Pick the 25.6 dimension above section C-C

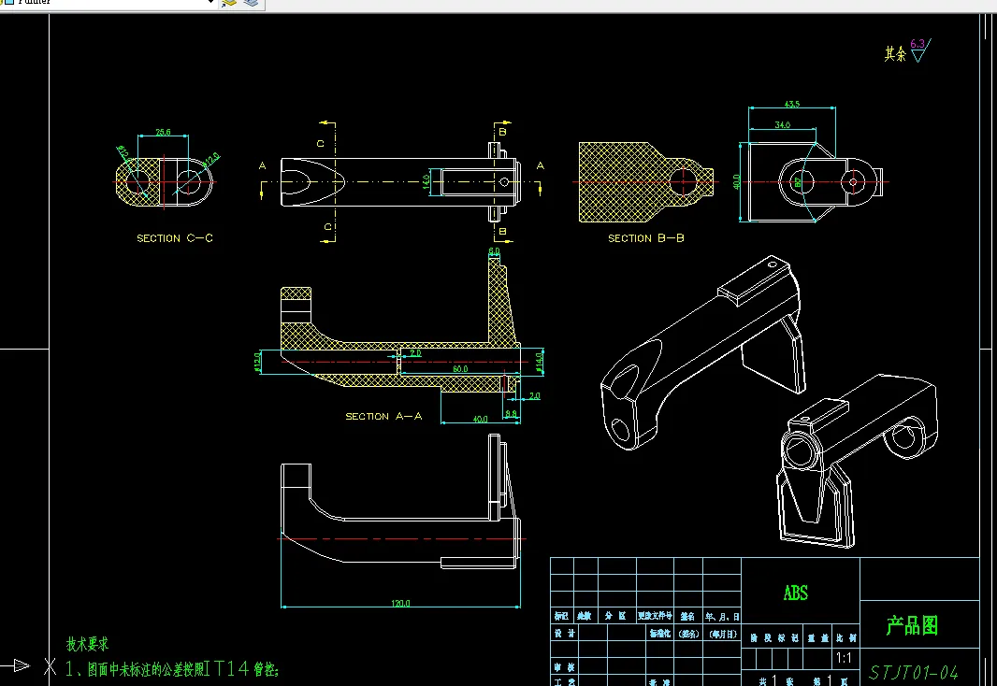pyautogui.click(x=163, y=133)
